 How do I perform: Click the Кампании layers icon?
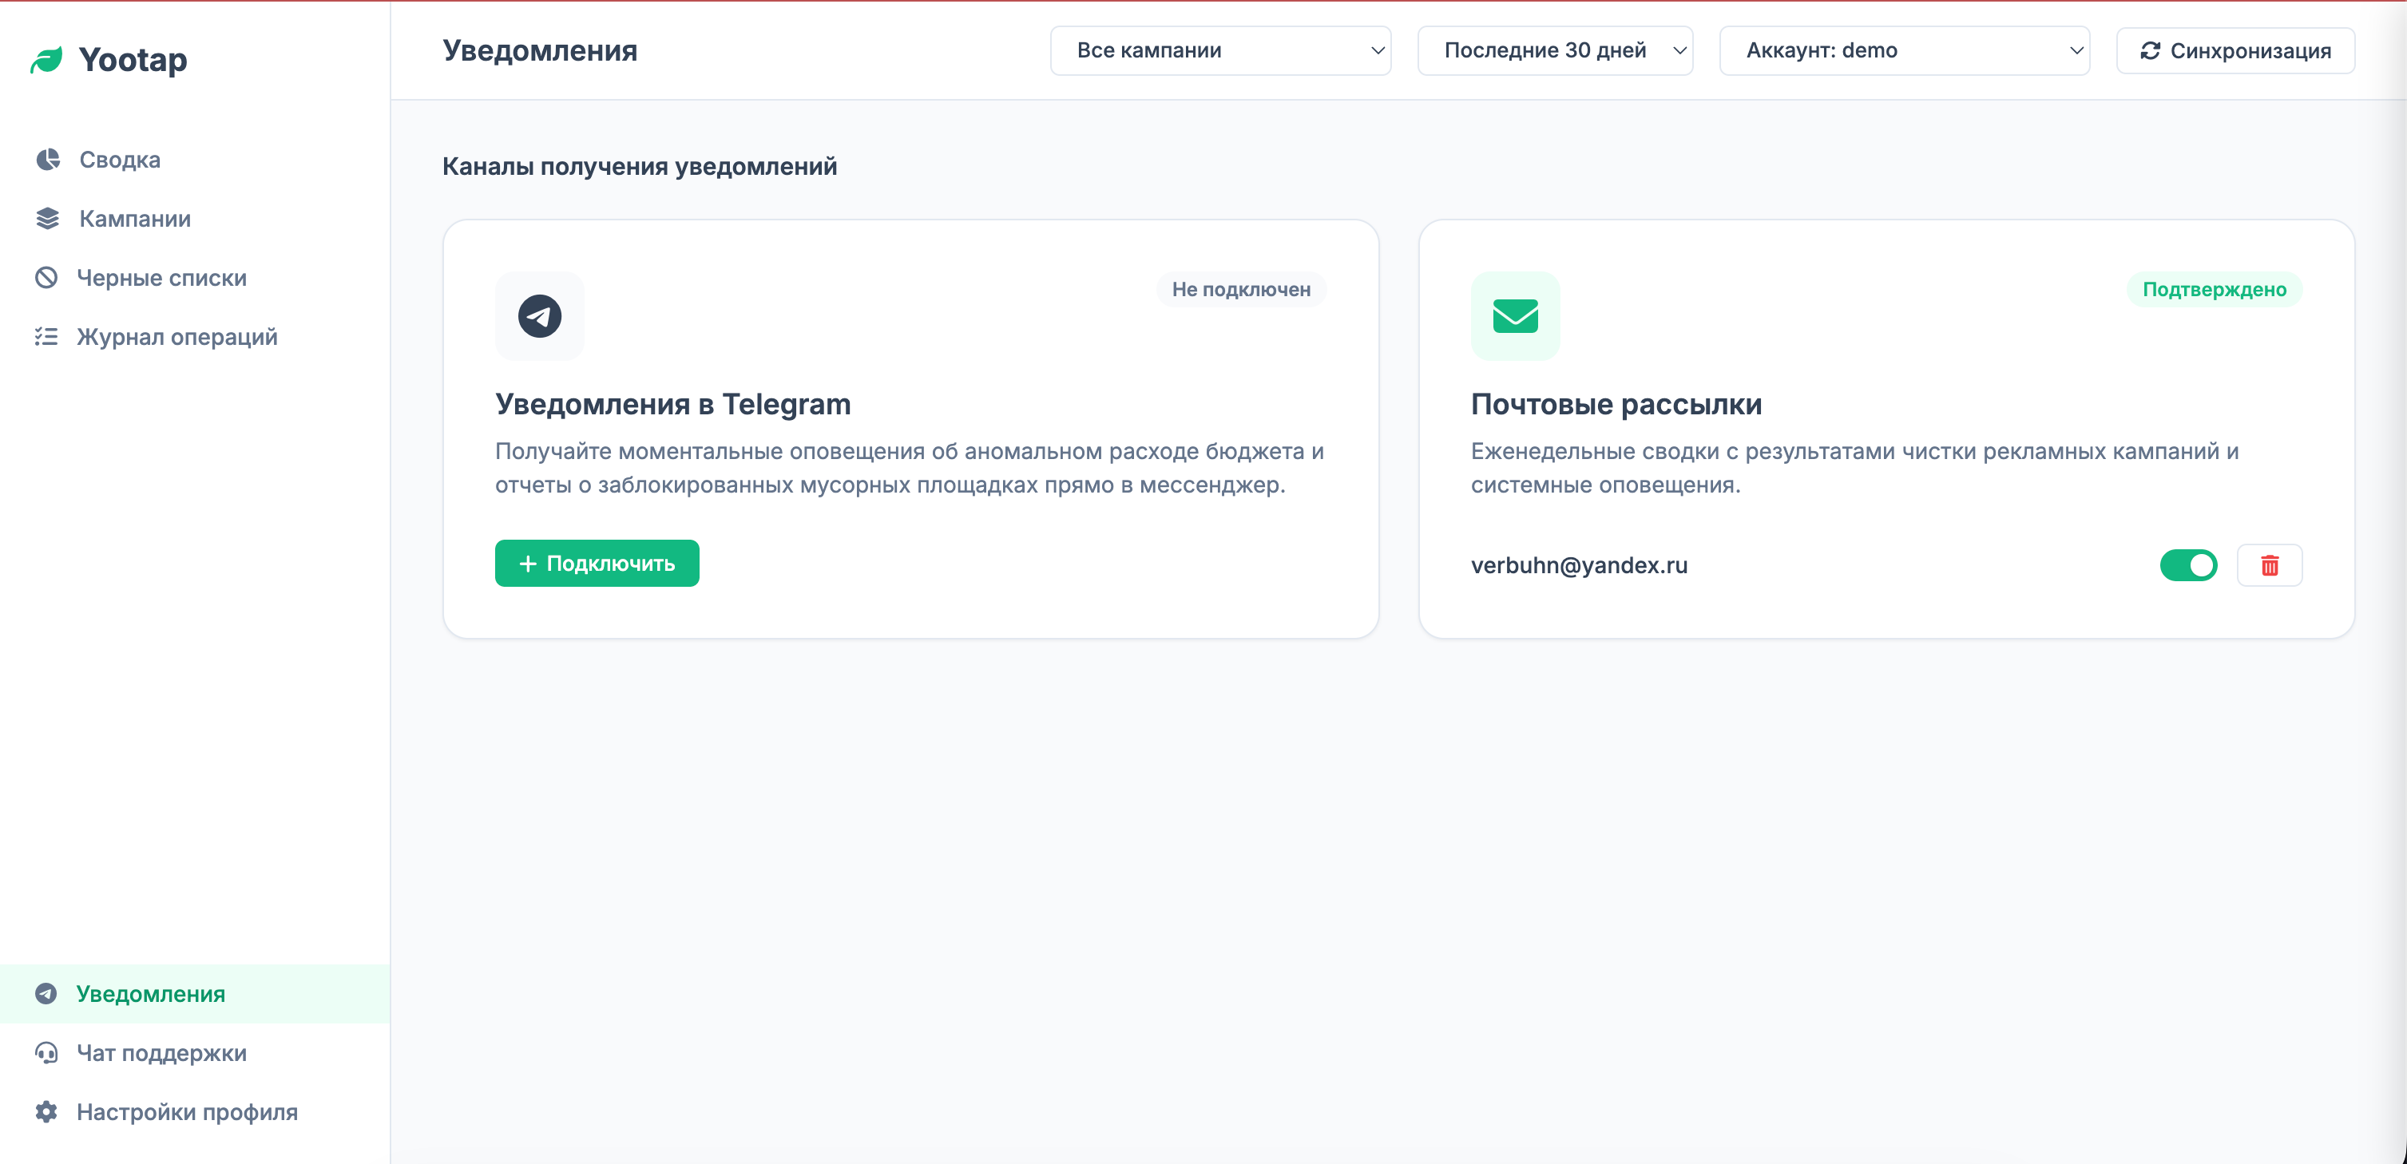(x=48, y=219)
